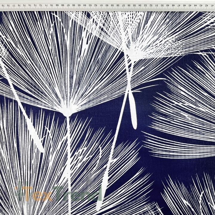
Task: Click the number 79 on the ruler
Action: click(x=3, y=5)
